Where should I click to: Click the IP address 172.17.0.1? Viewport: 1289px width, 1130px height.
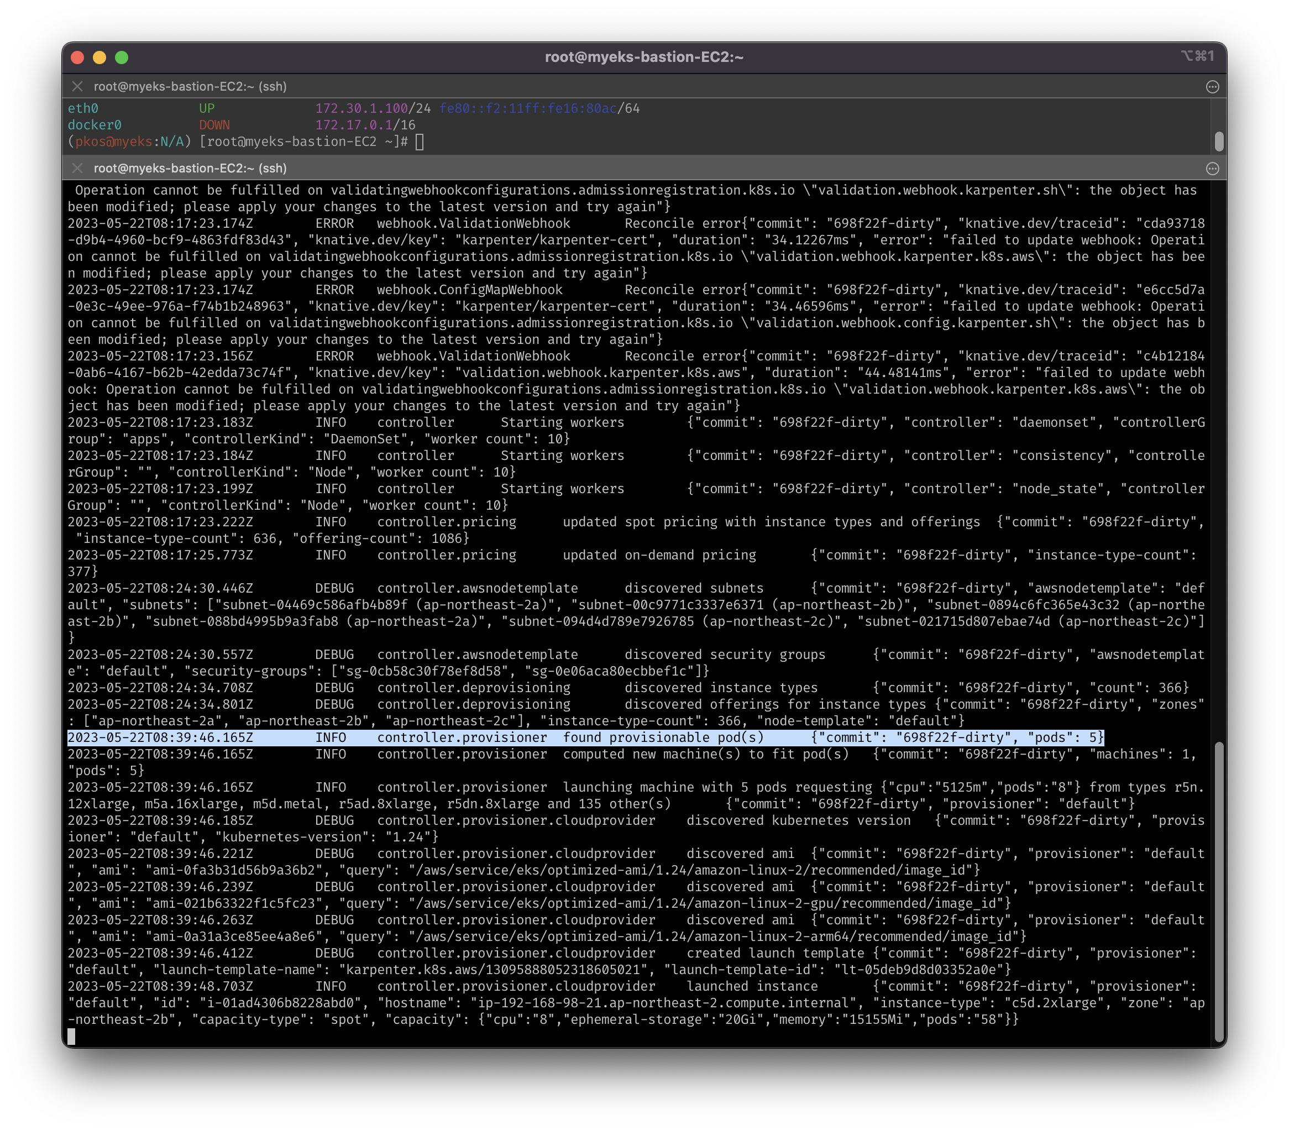pyautogui.click(x=354, y=125)
